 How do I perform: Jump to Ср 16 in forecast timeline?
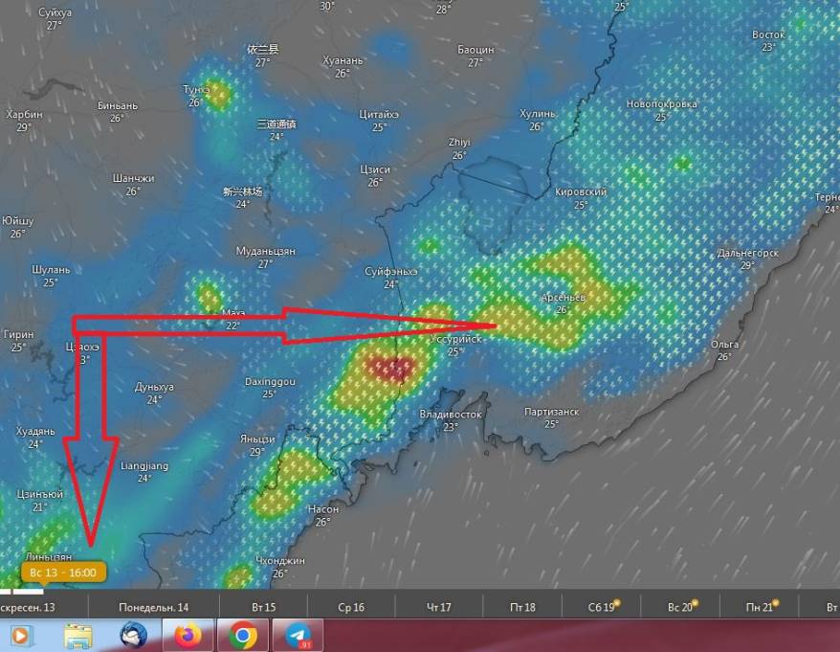click(x=351, y=607)
